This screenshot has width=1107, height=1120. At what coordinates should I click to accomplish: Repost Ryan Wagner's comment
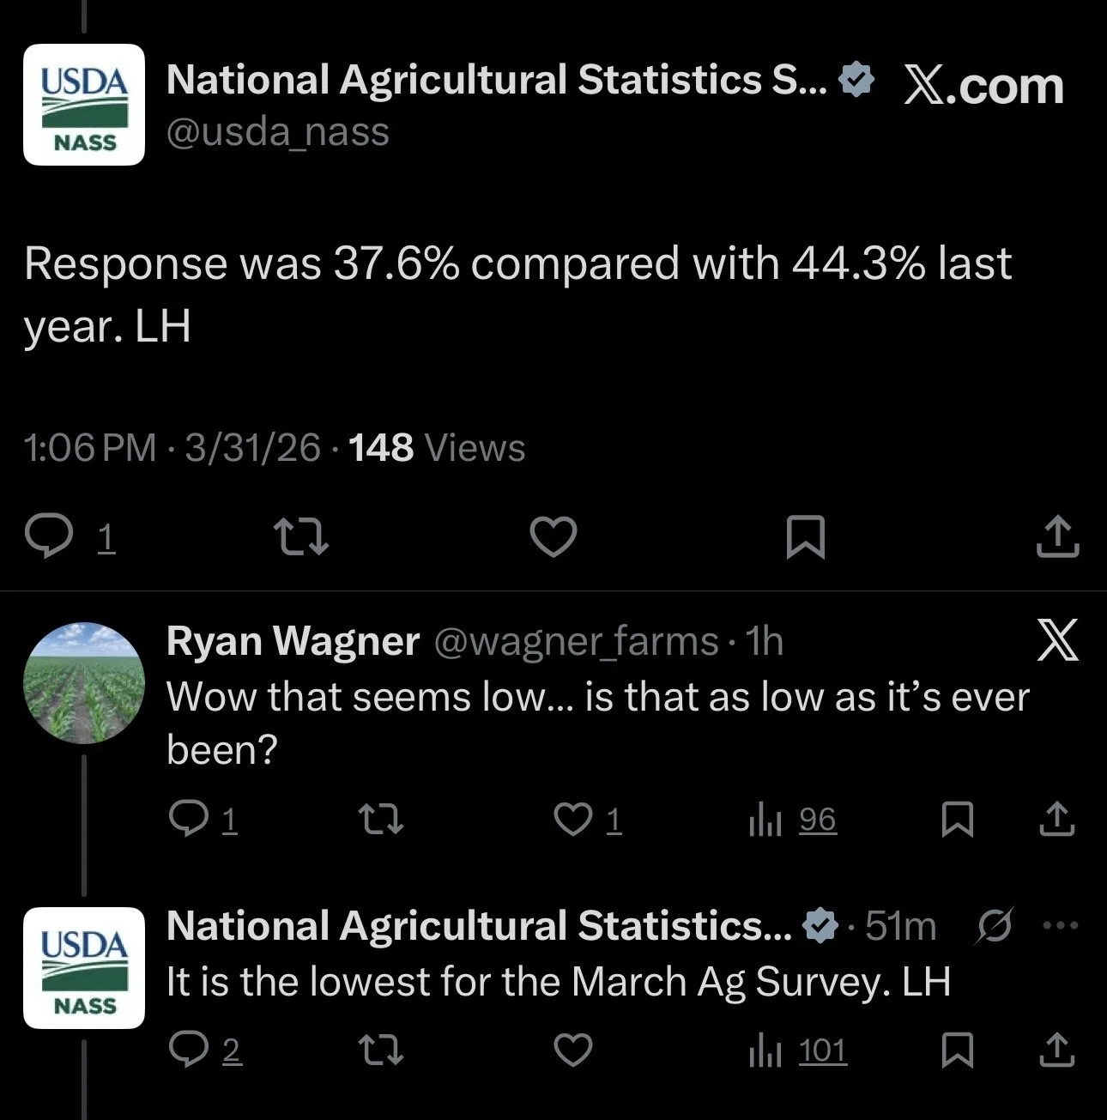[x=380, y=819]
